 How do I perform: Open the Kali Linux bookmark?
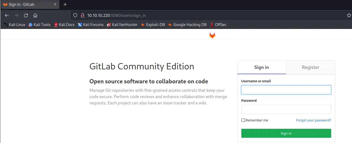click(x=15, y=24)
